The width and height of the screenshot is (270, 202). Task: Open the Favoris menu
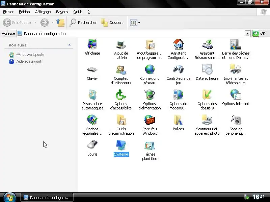[62, 12]
